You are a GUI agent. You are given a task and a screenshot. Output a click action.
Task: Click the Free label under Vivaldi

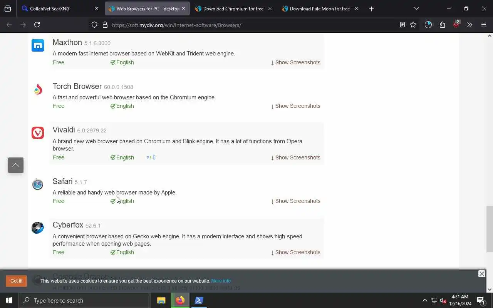coord(59,157)
